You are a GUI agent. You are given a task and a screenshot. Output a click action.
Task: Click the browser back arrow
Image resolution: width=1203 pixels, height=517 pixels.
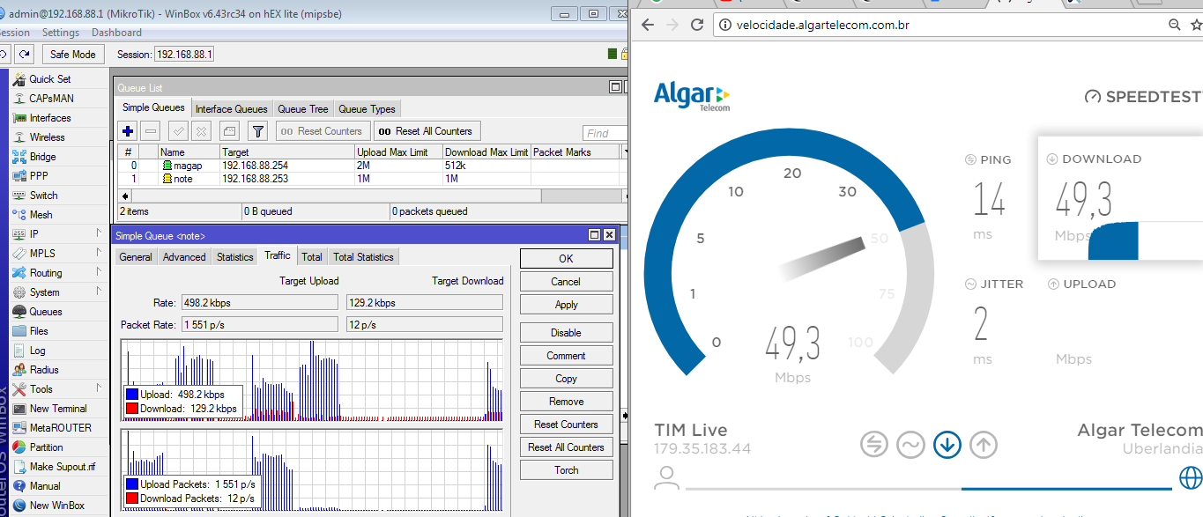click(x=648, y=25)
